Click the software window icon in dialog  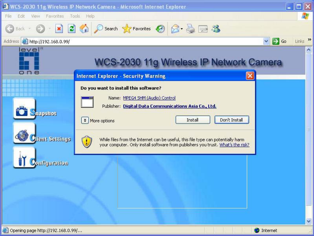pos(87,102)
